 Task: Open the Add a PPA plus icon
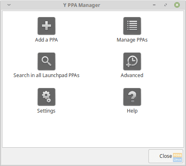point(46,26)
